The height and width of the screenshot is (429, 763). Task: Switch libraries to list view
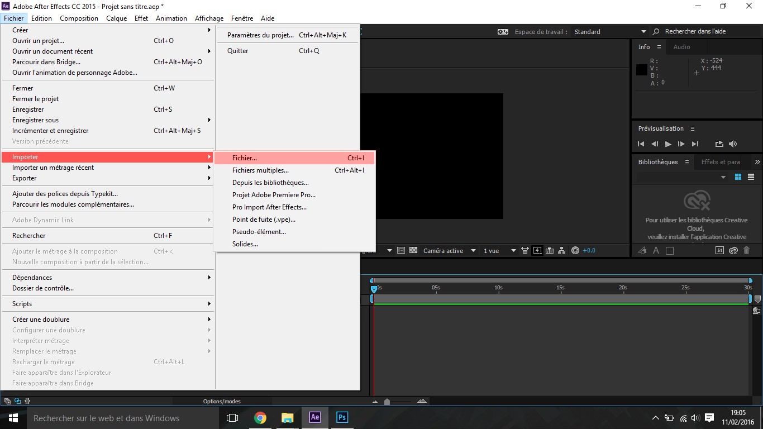pyautogui.click(x=751, y=177)
